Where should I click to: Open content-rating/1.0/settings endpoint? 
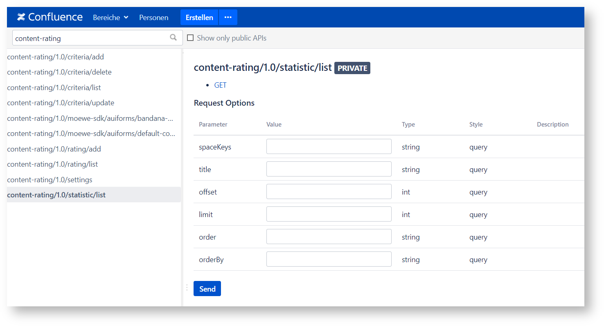50,180
